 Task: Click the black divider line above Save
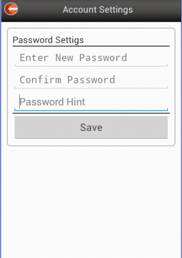(x=91, y=113)
